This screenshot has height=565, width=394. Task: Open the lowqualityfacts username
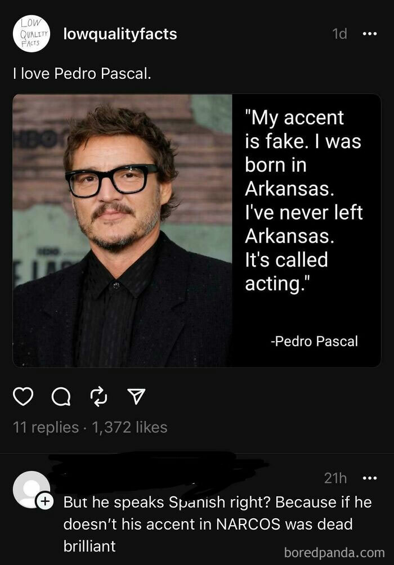click(120, 34)
